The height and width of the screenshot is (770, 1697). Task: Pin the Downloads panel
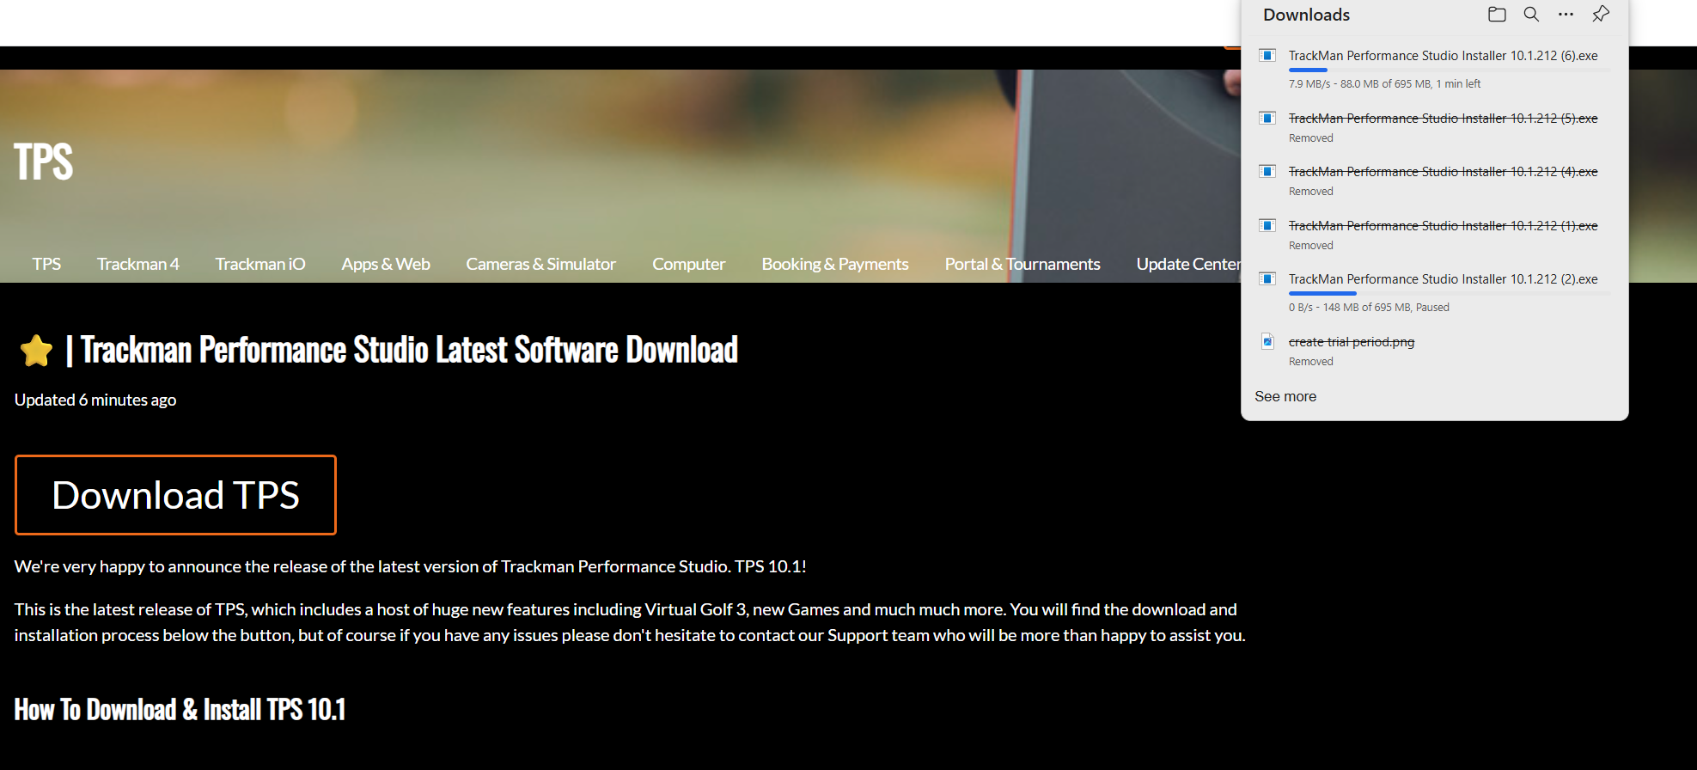(x=1601, y=15)
